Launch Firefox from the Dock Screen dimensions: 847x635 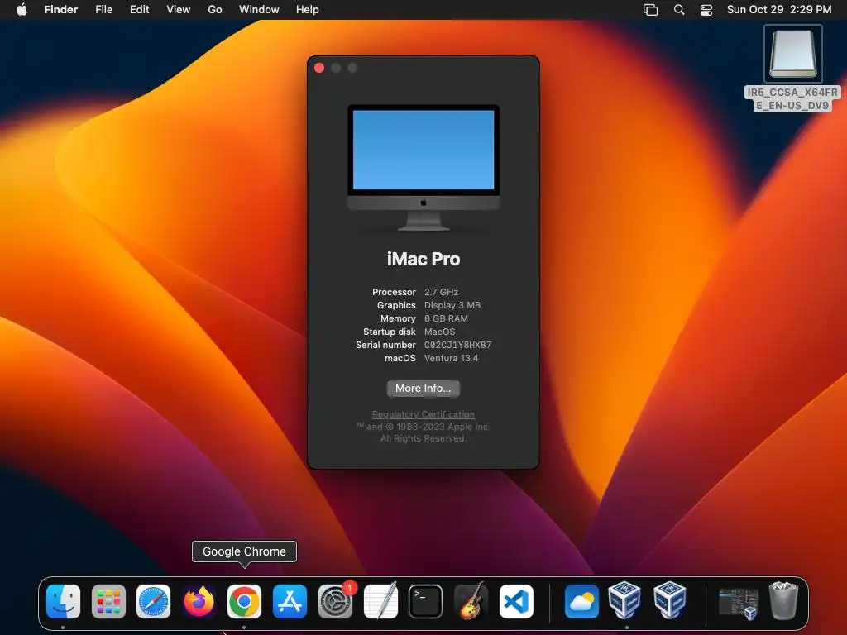click(199, 601)
